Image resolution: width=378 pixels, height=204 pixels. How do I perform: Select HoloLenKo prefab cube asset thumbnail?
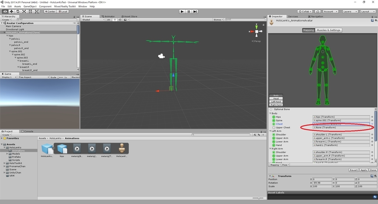[x=47, y=149]
